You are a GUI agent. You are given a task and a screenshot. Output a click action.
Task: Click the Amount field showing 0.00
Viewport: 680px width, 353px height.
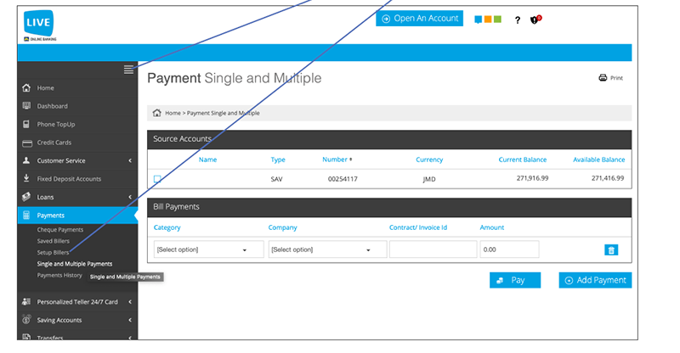(x=509, y=249)
